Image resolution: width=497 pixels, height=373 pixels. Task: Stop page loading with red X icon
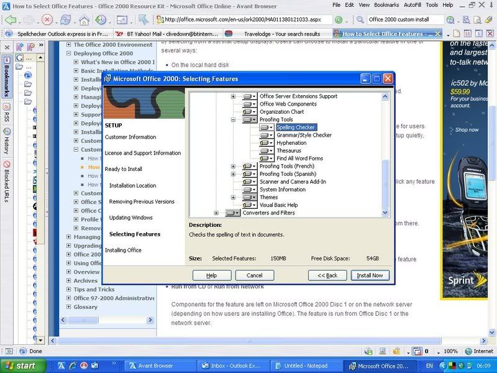click(x=47, y=20)
